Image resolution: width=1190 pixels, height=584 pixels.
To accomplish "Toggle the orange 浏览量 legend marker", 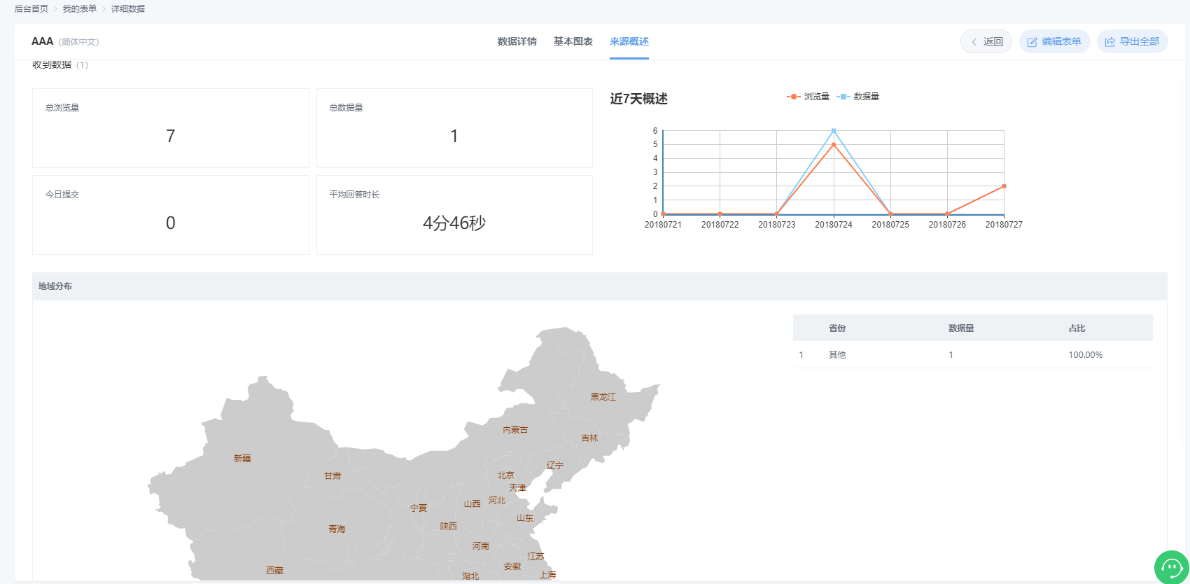I will coord(793,97).
